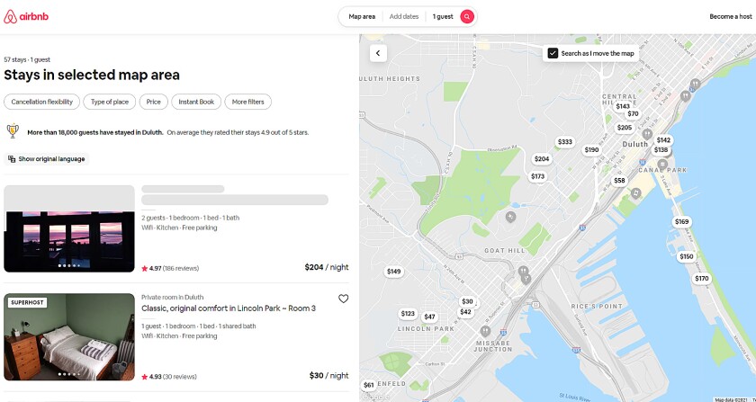This screenshot has width=756, height=402.
Task: Toggle Search as I move the map checkbox
Action: pyautogui.click(x=553, y=53)
